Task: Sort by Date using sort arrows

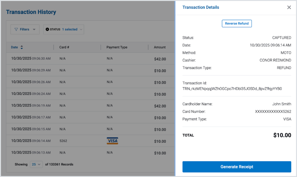Action: [x=22, y=47]
